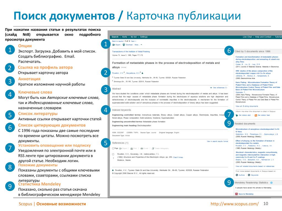Select the Page radio button in References
The width and height of the screenshot is (282, 211).
pos(113,148)
